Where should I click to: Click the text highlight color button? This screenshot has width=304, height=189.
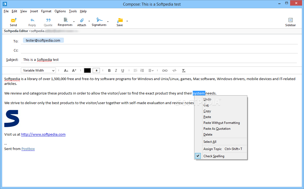[96, 70]
